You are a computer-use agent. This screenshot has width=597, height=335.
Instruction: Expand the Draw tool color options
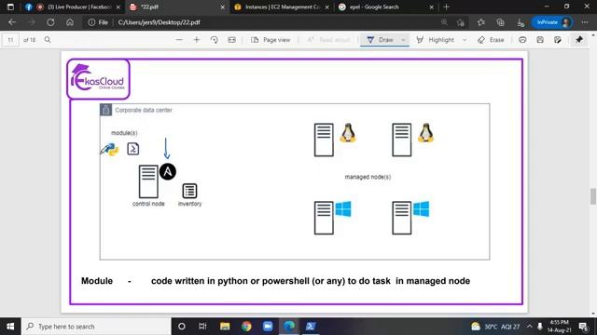(x=403, y=39)
